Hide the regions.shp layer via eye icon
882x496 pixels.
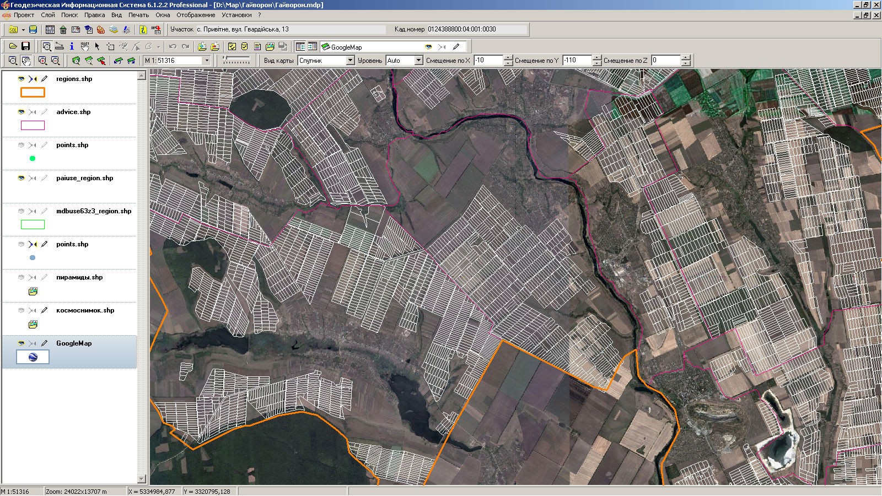point(21,79)
